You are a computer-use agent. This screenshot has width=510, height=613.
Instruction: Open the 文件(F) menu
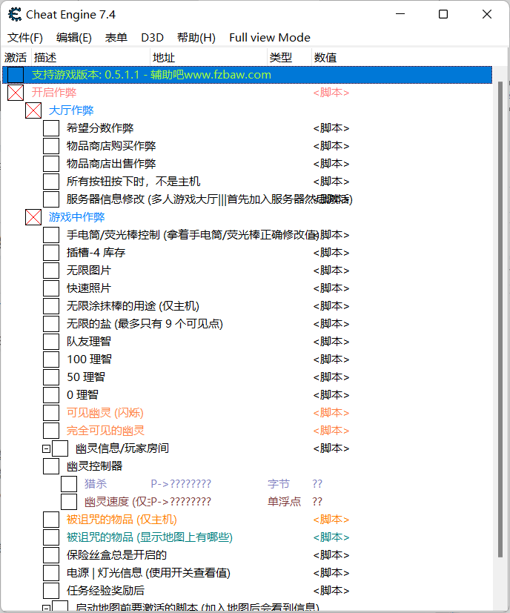click(x=25, y=38)
